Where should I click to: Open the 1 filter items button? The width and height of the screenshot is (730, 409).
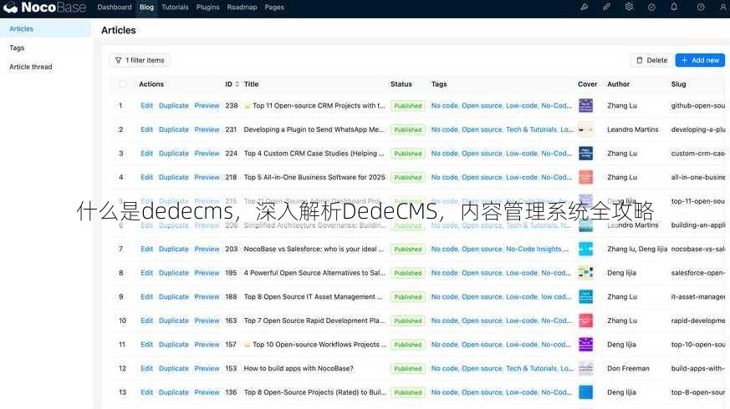[140, 60]
